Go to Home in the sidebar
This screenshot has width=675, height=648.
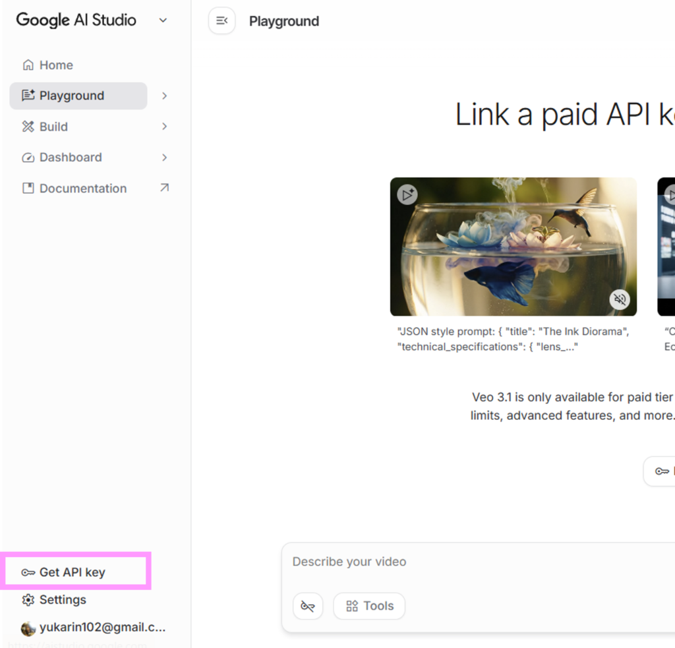56,65
